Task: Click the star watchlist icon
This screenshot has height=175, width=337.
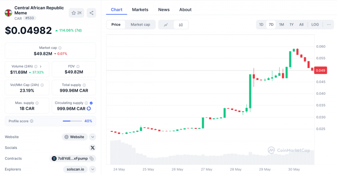Action: tap(74, 13)
